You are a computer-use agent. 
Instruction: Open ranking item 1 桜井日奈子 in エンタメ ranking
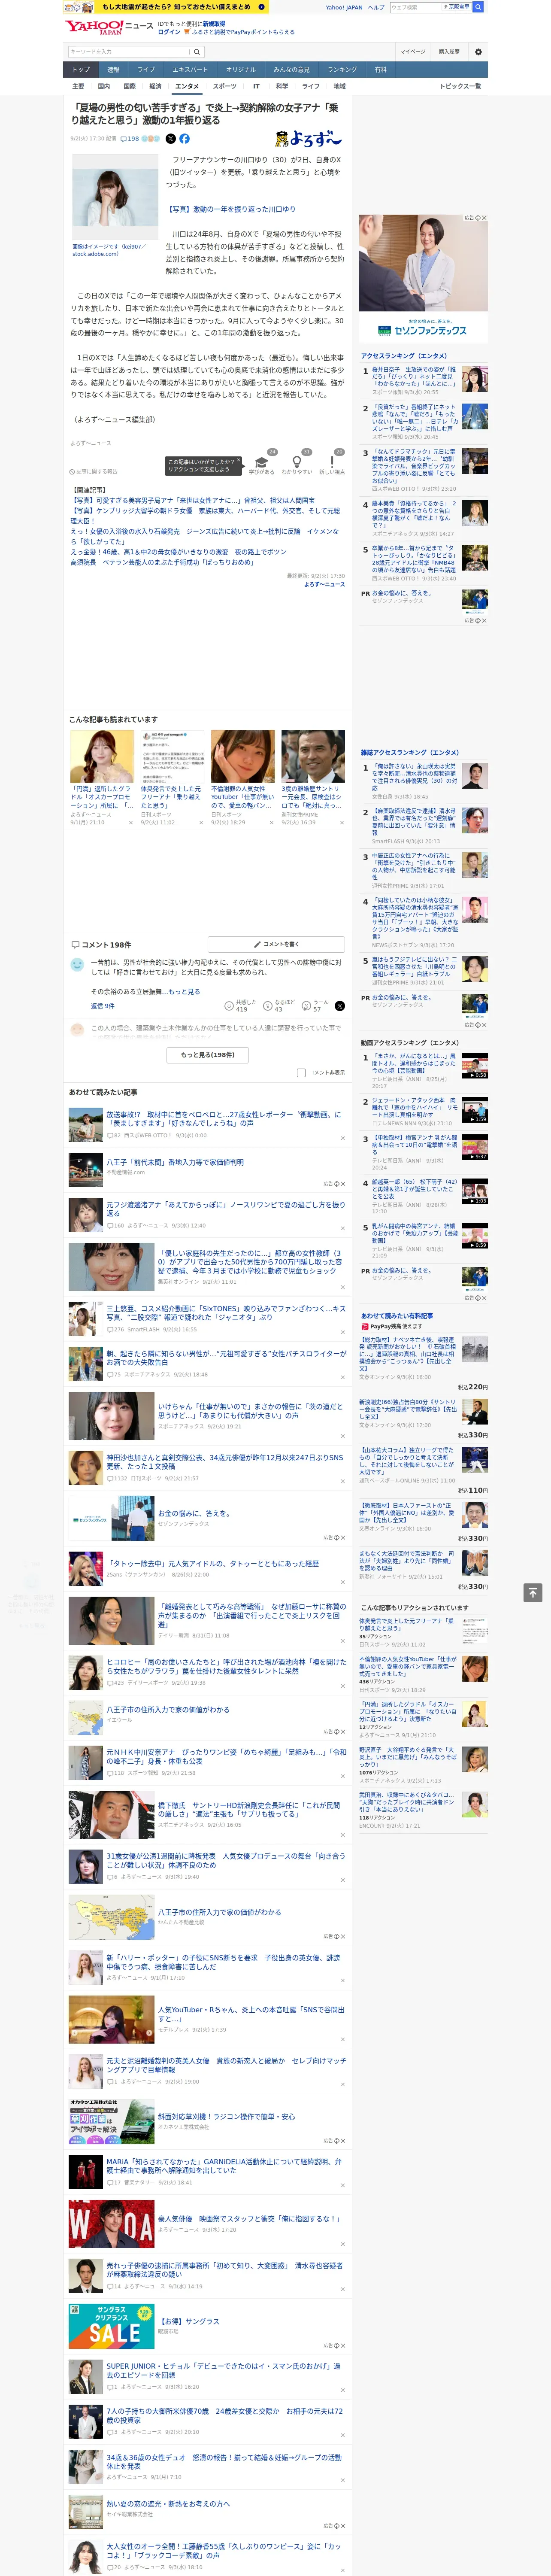(414, 376)
